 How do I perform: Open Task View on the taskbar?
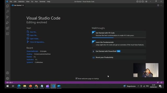(13, 86)
